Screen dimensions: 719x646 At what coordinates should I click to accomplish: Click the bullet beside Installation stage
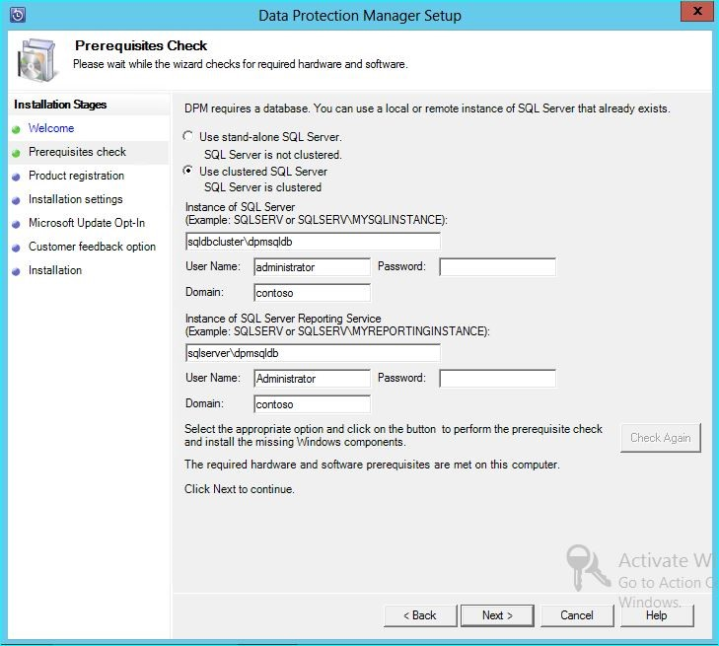tap(16, 272)
